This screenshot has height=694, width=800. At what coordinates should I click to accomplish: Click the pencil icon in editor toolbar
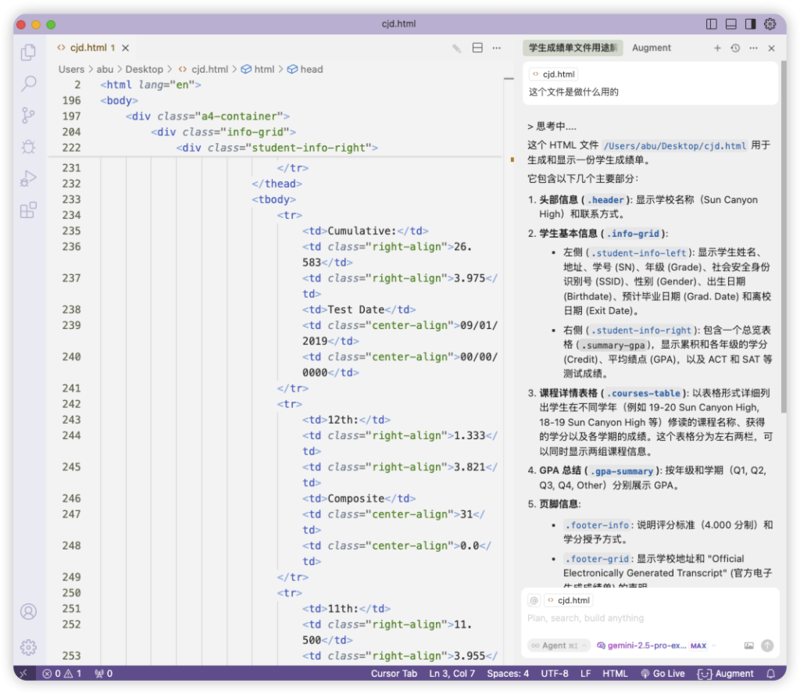click(456, 48)
